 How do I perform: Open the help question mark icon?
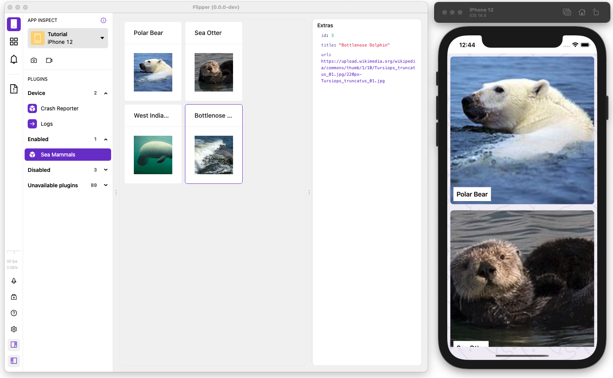point(14,313)
